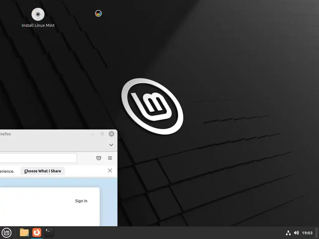The height and width of the screenshot is (239, 319).
Task: Save to Pocket in the Firefox toolbar
Action: click(99, 158)
